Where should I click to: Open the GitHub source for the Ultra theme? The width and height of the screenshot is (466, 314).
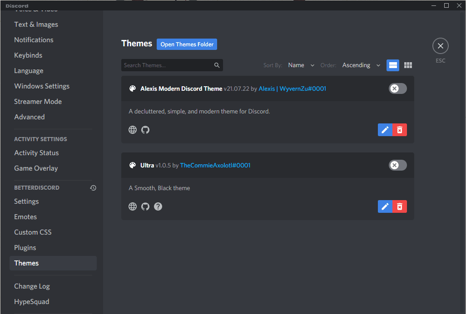click(x=145, y=206)
